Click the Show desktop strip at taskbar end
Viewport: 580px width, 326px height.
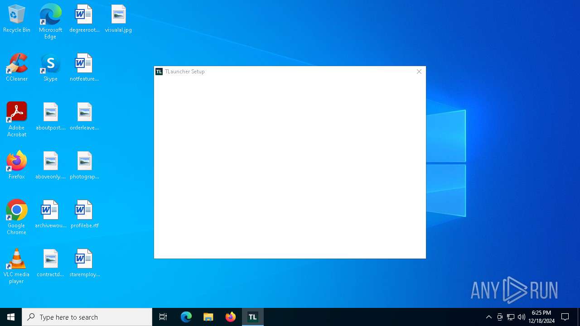click(579, 317)
